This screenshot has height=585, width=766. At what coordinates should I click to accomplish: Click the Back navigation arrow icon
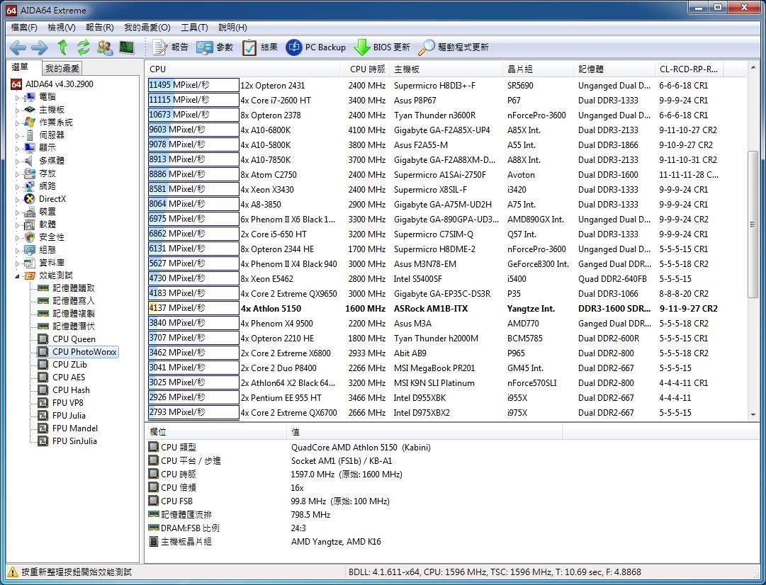coord(18,47)
